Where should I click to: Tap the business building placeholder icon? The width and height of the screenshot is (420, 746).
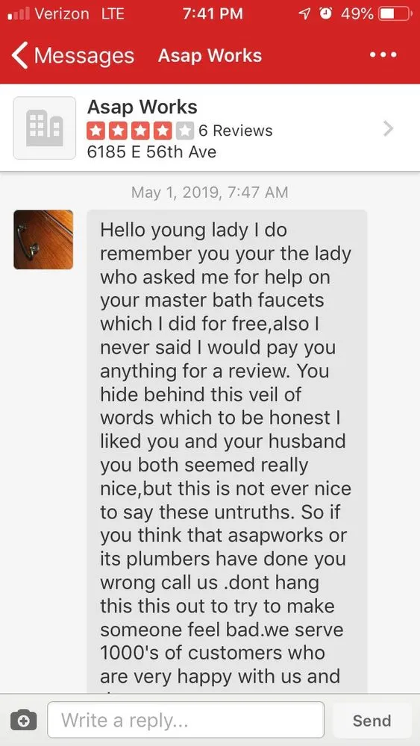[44, 128]
